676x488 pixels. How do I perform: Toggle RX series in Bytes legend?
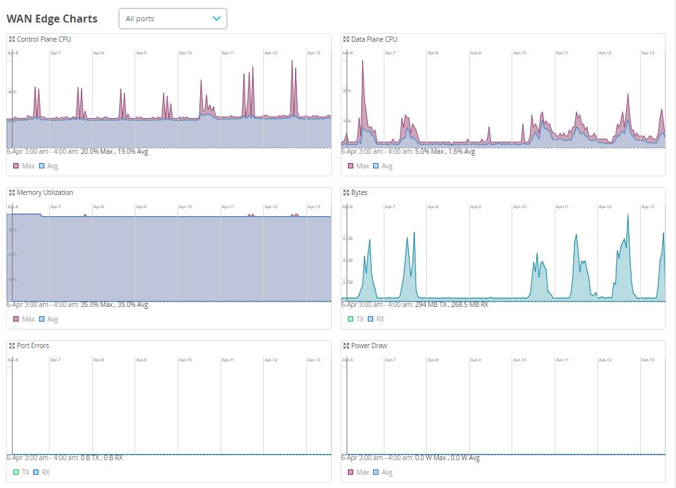[376, 319]
